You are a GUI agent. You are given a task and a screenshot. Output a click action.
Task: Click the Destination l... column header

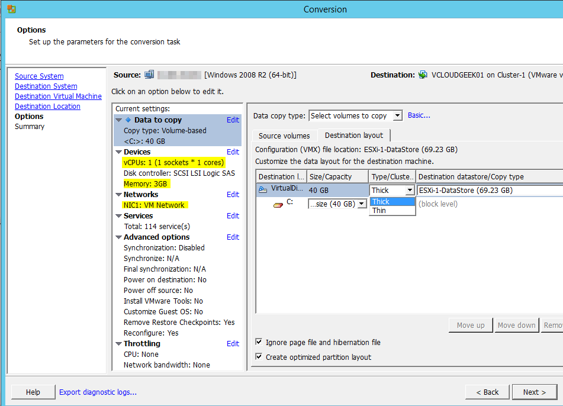(281, 176)
